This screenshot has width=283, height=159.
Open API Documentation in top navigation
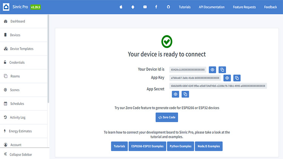(212, 7)
